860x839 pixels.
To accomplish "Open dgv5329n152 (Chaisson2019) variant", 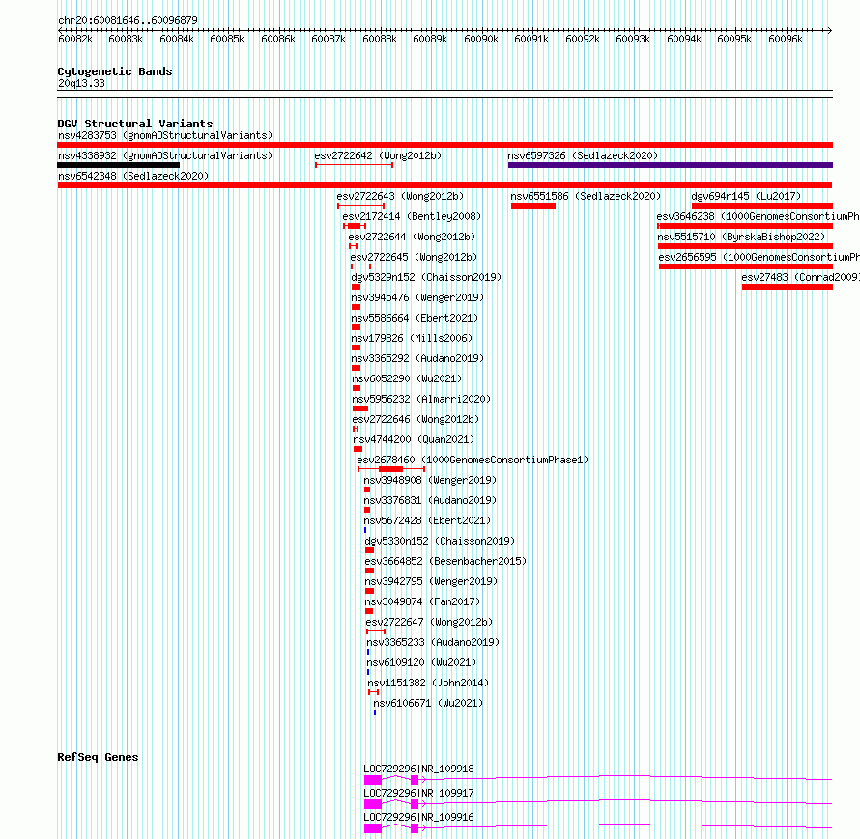I will coord(427,277).
